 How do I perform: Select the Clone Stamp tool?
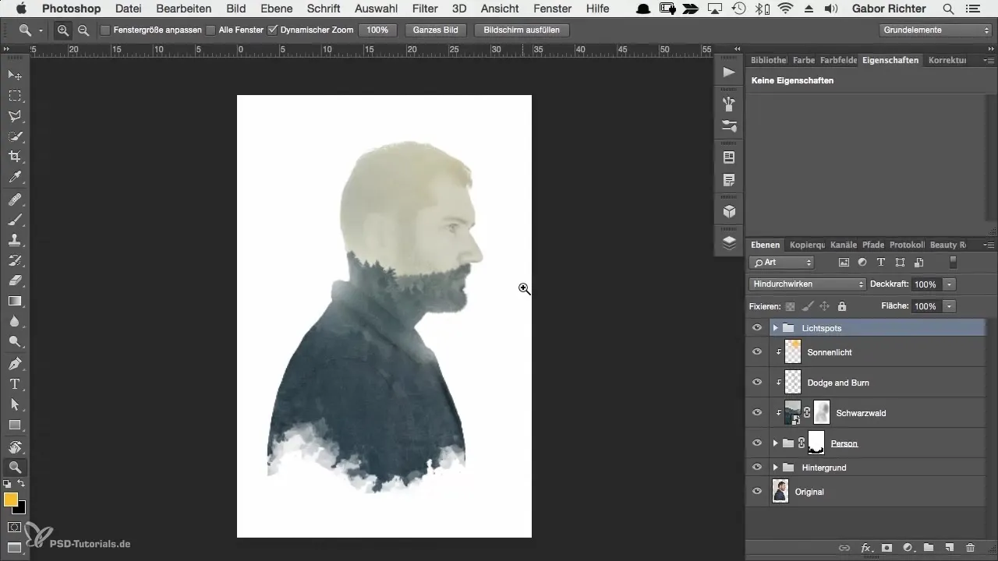tap(15, 240)
